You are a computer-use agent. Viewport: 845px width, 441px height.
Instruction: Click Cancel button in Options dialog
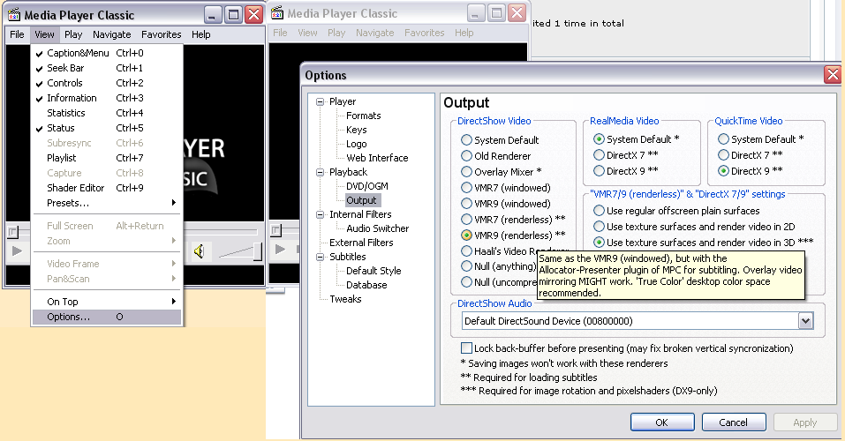click(x=734, y=422)
